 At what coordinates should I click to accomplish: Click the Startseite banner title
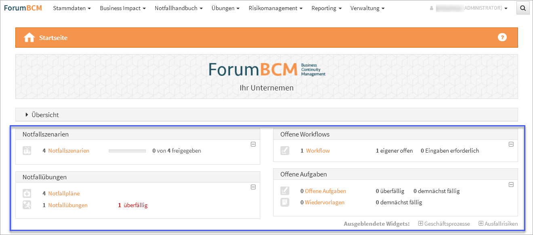pos(53,38)
